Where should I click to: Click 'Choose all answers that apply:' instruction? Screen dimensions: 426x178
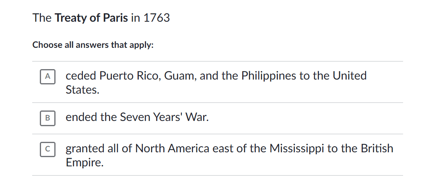[93, 45]
